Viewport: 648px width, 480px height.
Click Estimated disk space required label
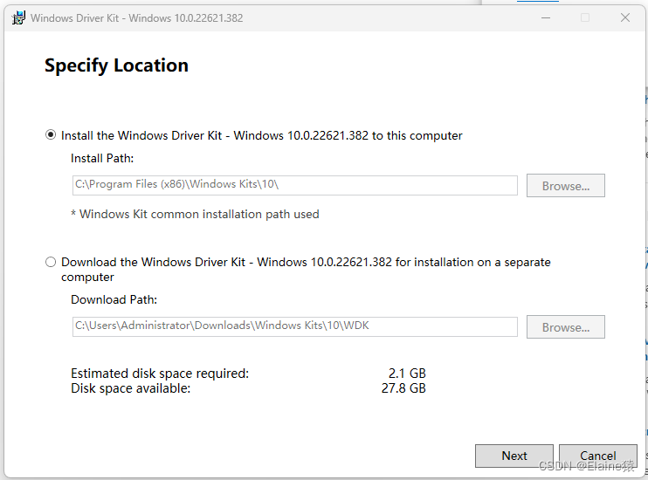(x=160, y=374)
